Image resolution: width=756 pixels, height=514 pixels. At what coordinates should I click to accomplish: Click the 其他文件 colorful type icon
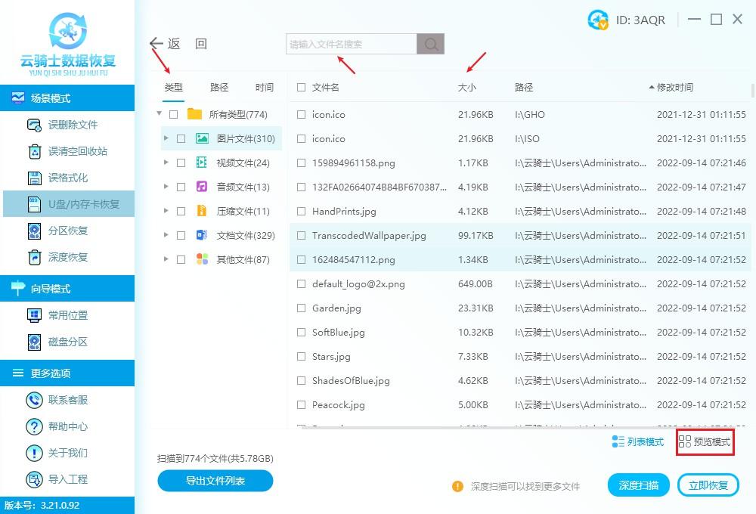tap(202, 259)
